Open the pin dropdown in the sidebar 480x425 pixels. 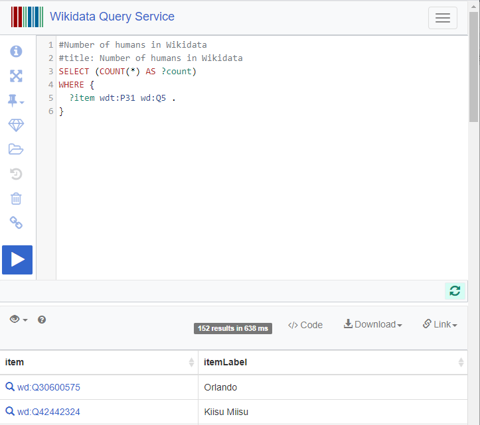pos(16,100)
